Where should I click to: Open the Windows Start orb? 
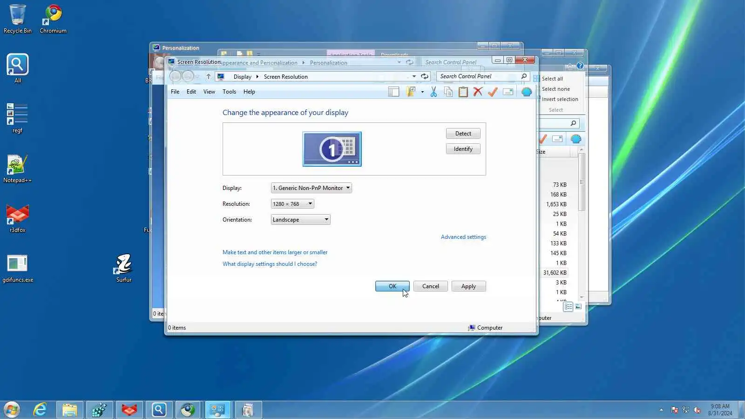[12, 410]
